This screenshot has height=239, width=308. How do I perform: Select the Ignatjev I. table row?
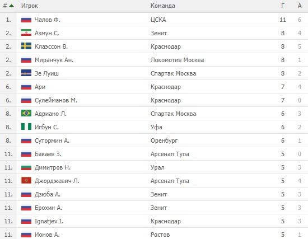click(154, 221)
